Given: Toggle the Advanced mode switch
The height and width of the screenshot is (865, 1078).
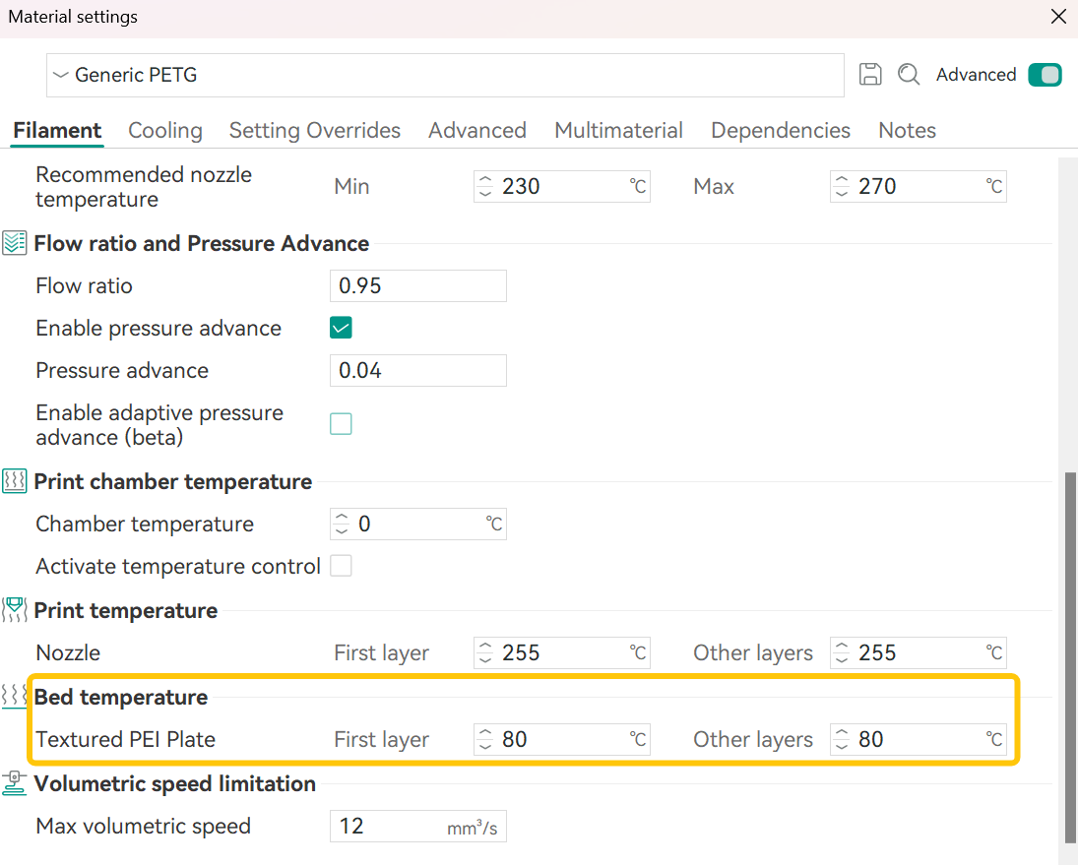Looking at the screenshot, I should (1045, 75).
